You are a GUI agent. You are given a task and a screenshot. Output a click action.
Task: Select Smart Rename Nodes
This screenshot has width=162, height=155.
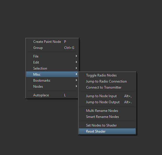coord(107,117)
